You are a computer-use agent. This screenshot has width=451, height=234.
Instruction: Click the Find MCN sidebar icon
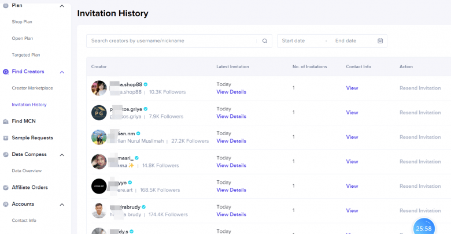(x=6, y=121)
